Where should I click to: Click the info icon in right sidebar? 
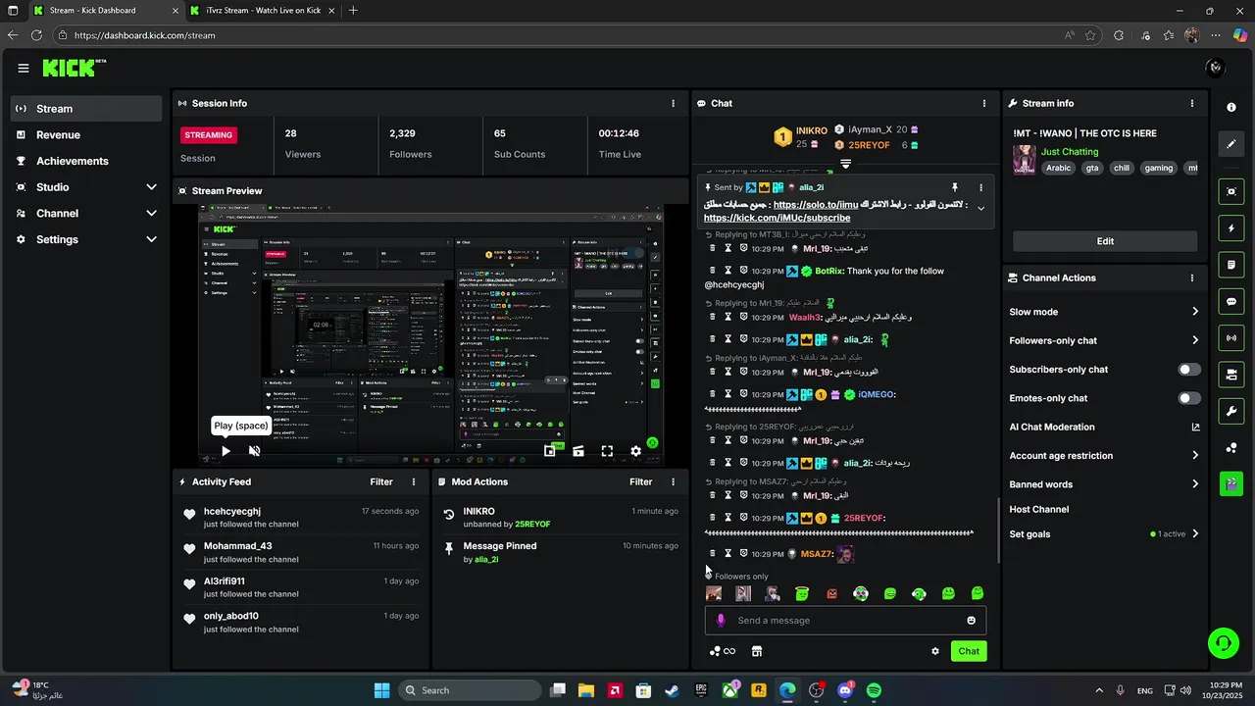coord(1231,108)
